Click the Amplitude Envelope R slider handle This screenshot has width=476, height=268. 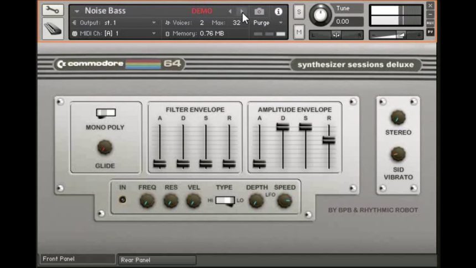329,140
